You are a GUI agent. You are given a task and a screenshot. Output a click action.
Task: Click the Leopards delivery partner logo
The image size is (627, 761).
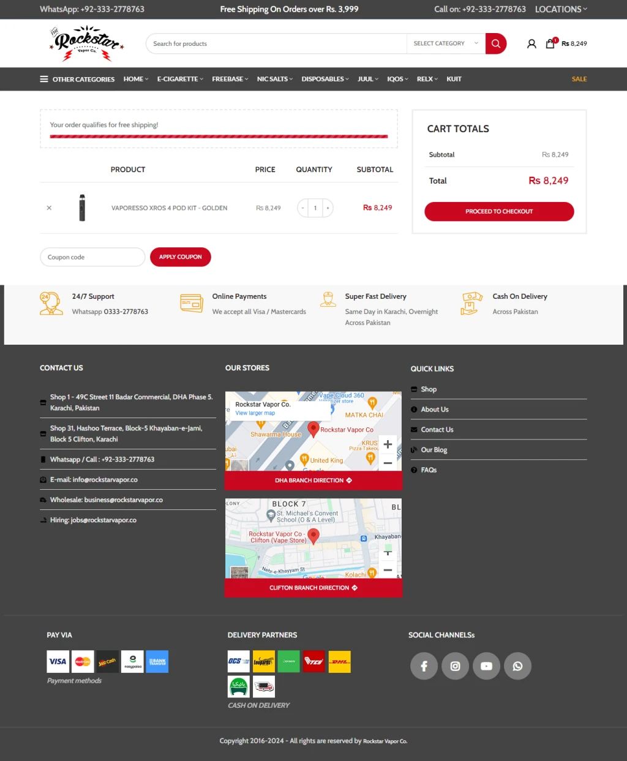(263, 661)
